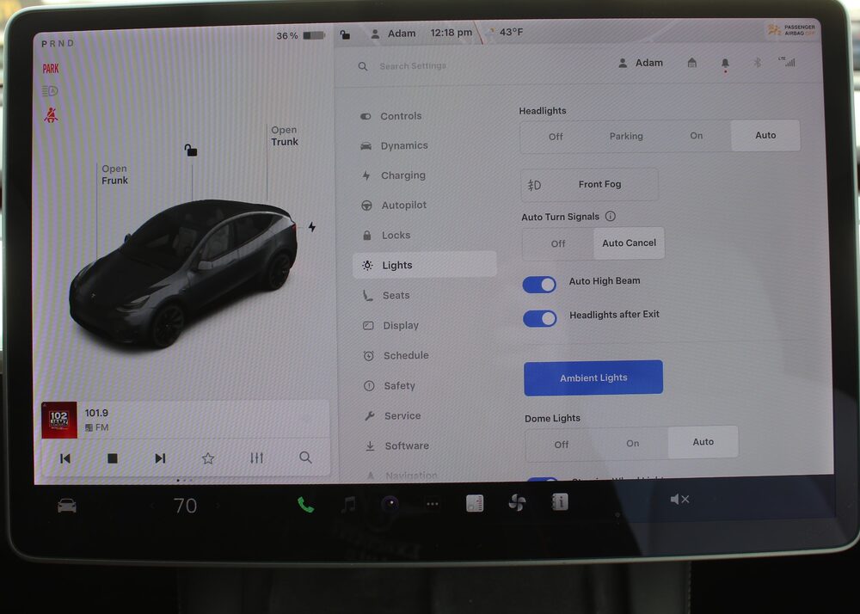This screenshot has height=614, width=860.
Task: Open climate fan controls
Action: tap(517, 503)
